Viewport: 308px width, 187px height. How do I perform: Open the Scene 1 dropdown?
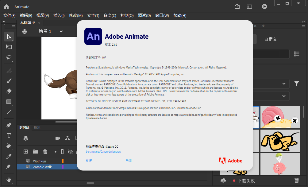[61, 31]
